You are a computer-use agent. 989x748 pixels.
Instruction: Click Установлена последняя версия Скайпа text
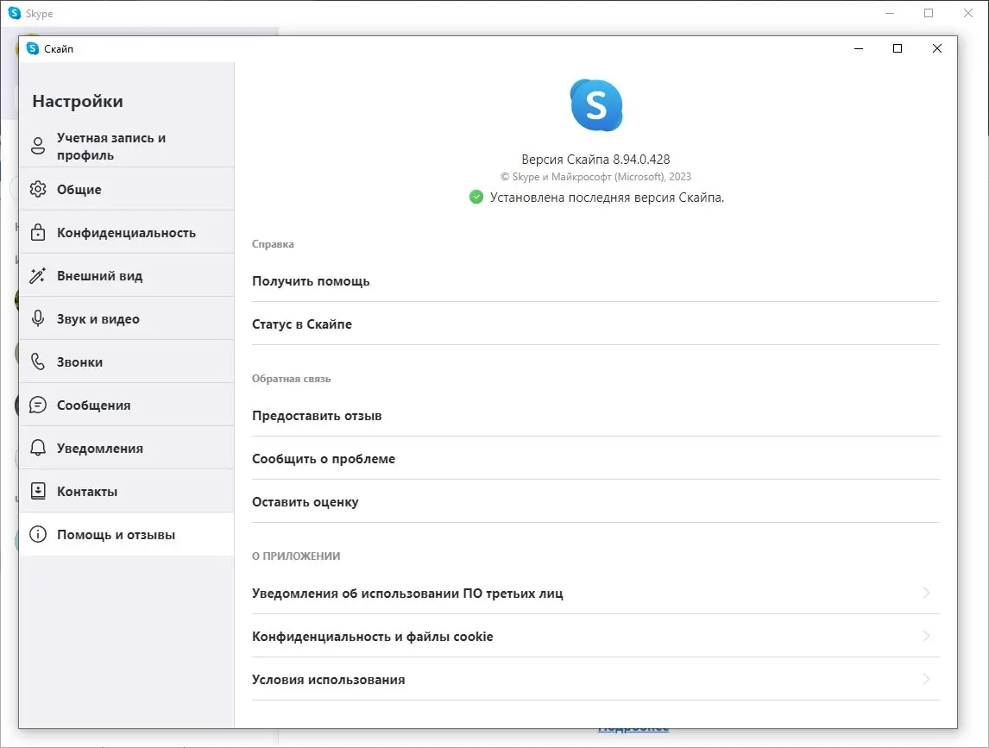coord(607,198)
